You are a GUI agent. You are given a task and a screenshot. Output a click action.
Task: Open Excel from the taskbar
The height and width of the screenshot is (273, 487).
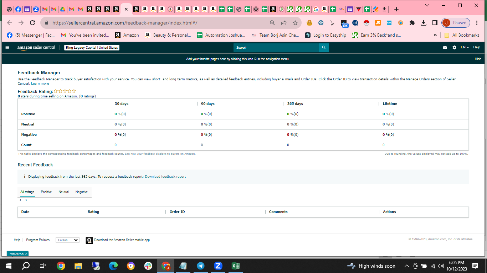[x=235, y=266]
